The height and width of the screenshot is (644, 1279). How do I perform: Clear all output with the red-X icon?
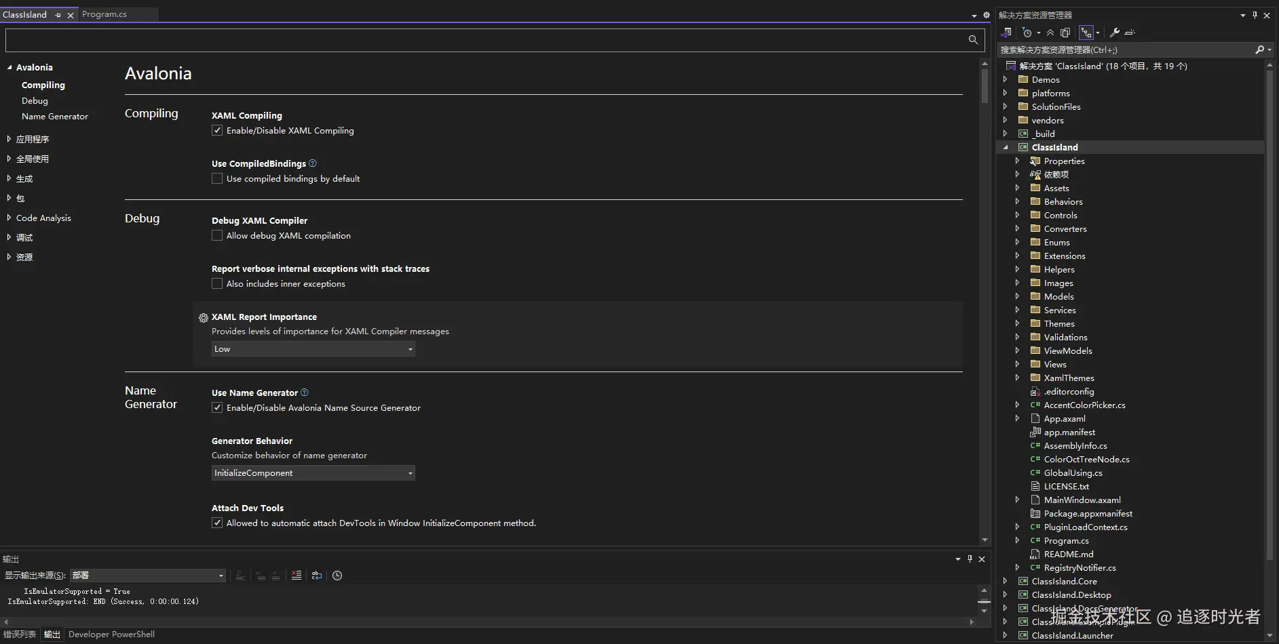pyautogui.click(x=297, y=576)
